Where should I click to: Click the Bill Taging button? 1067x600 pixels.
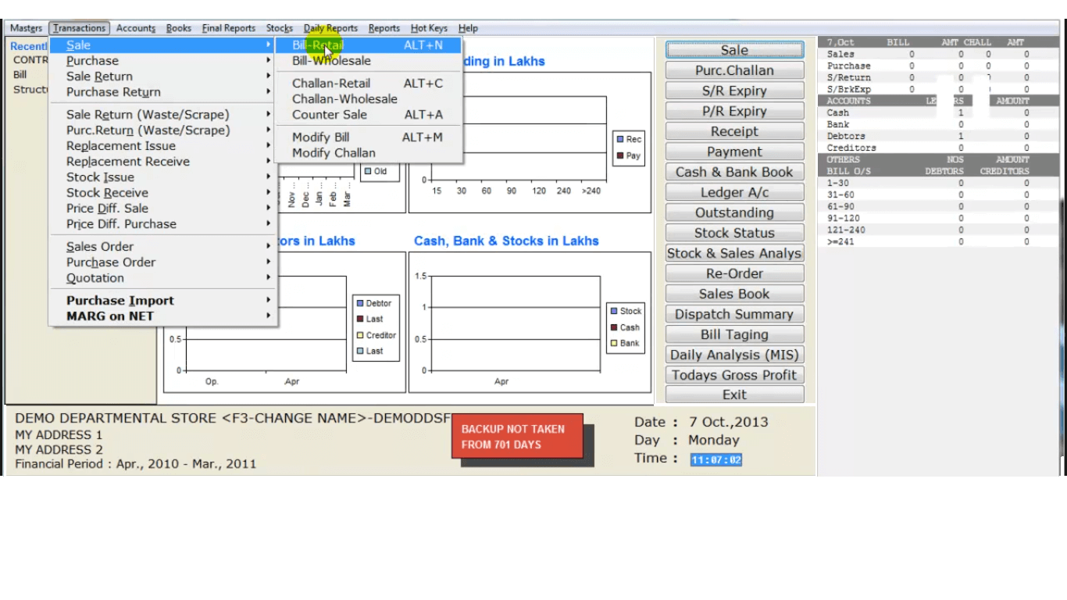coord(734,334)
